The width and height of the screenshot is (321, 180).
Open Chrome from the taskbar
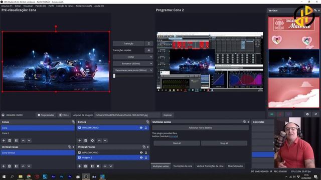(x=29, y=176)
